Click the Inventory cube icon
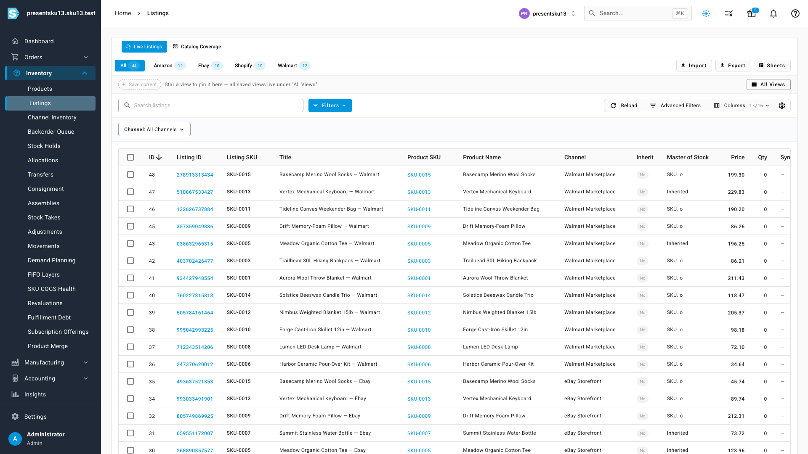Viewport: 808px width, 454px height. pyautogui.click(x=17, y=73)
